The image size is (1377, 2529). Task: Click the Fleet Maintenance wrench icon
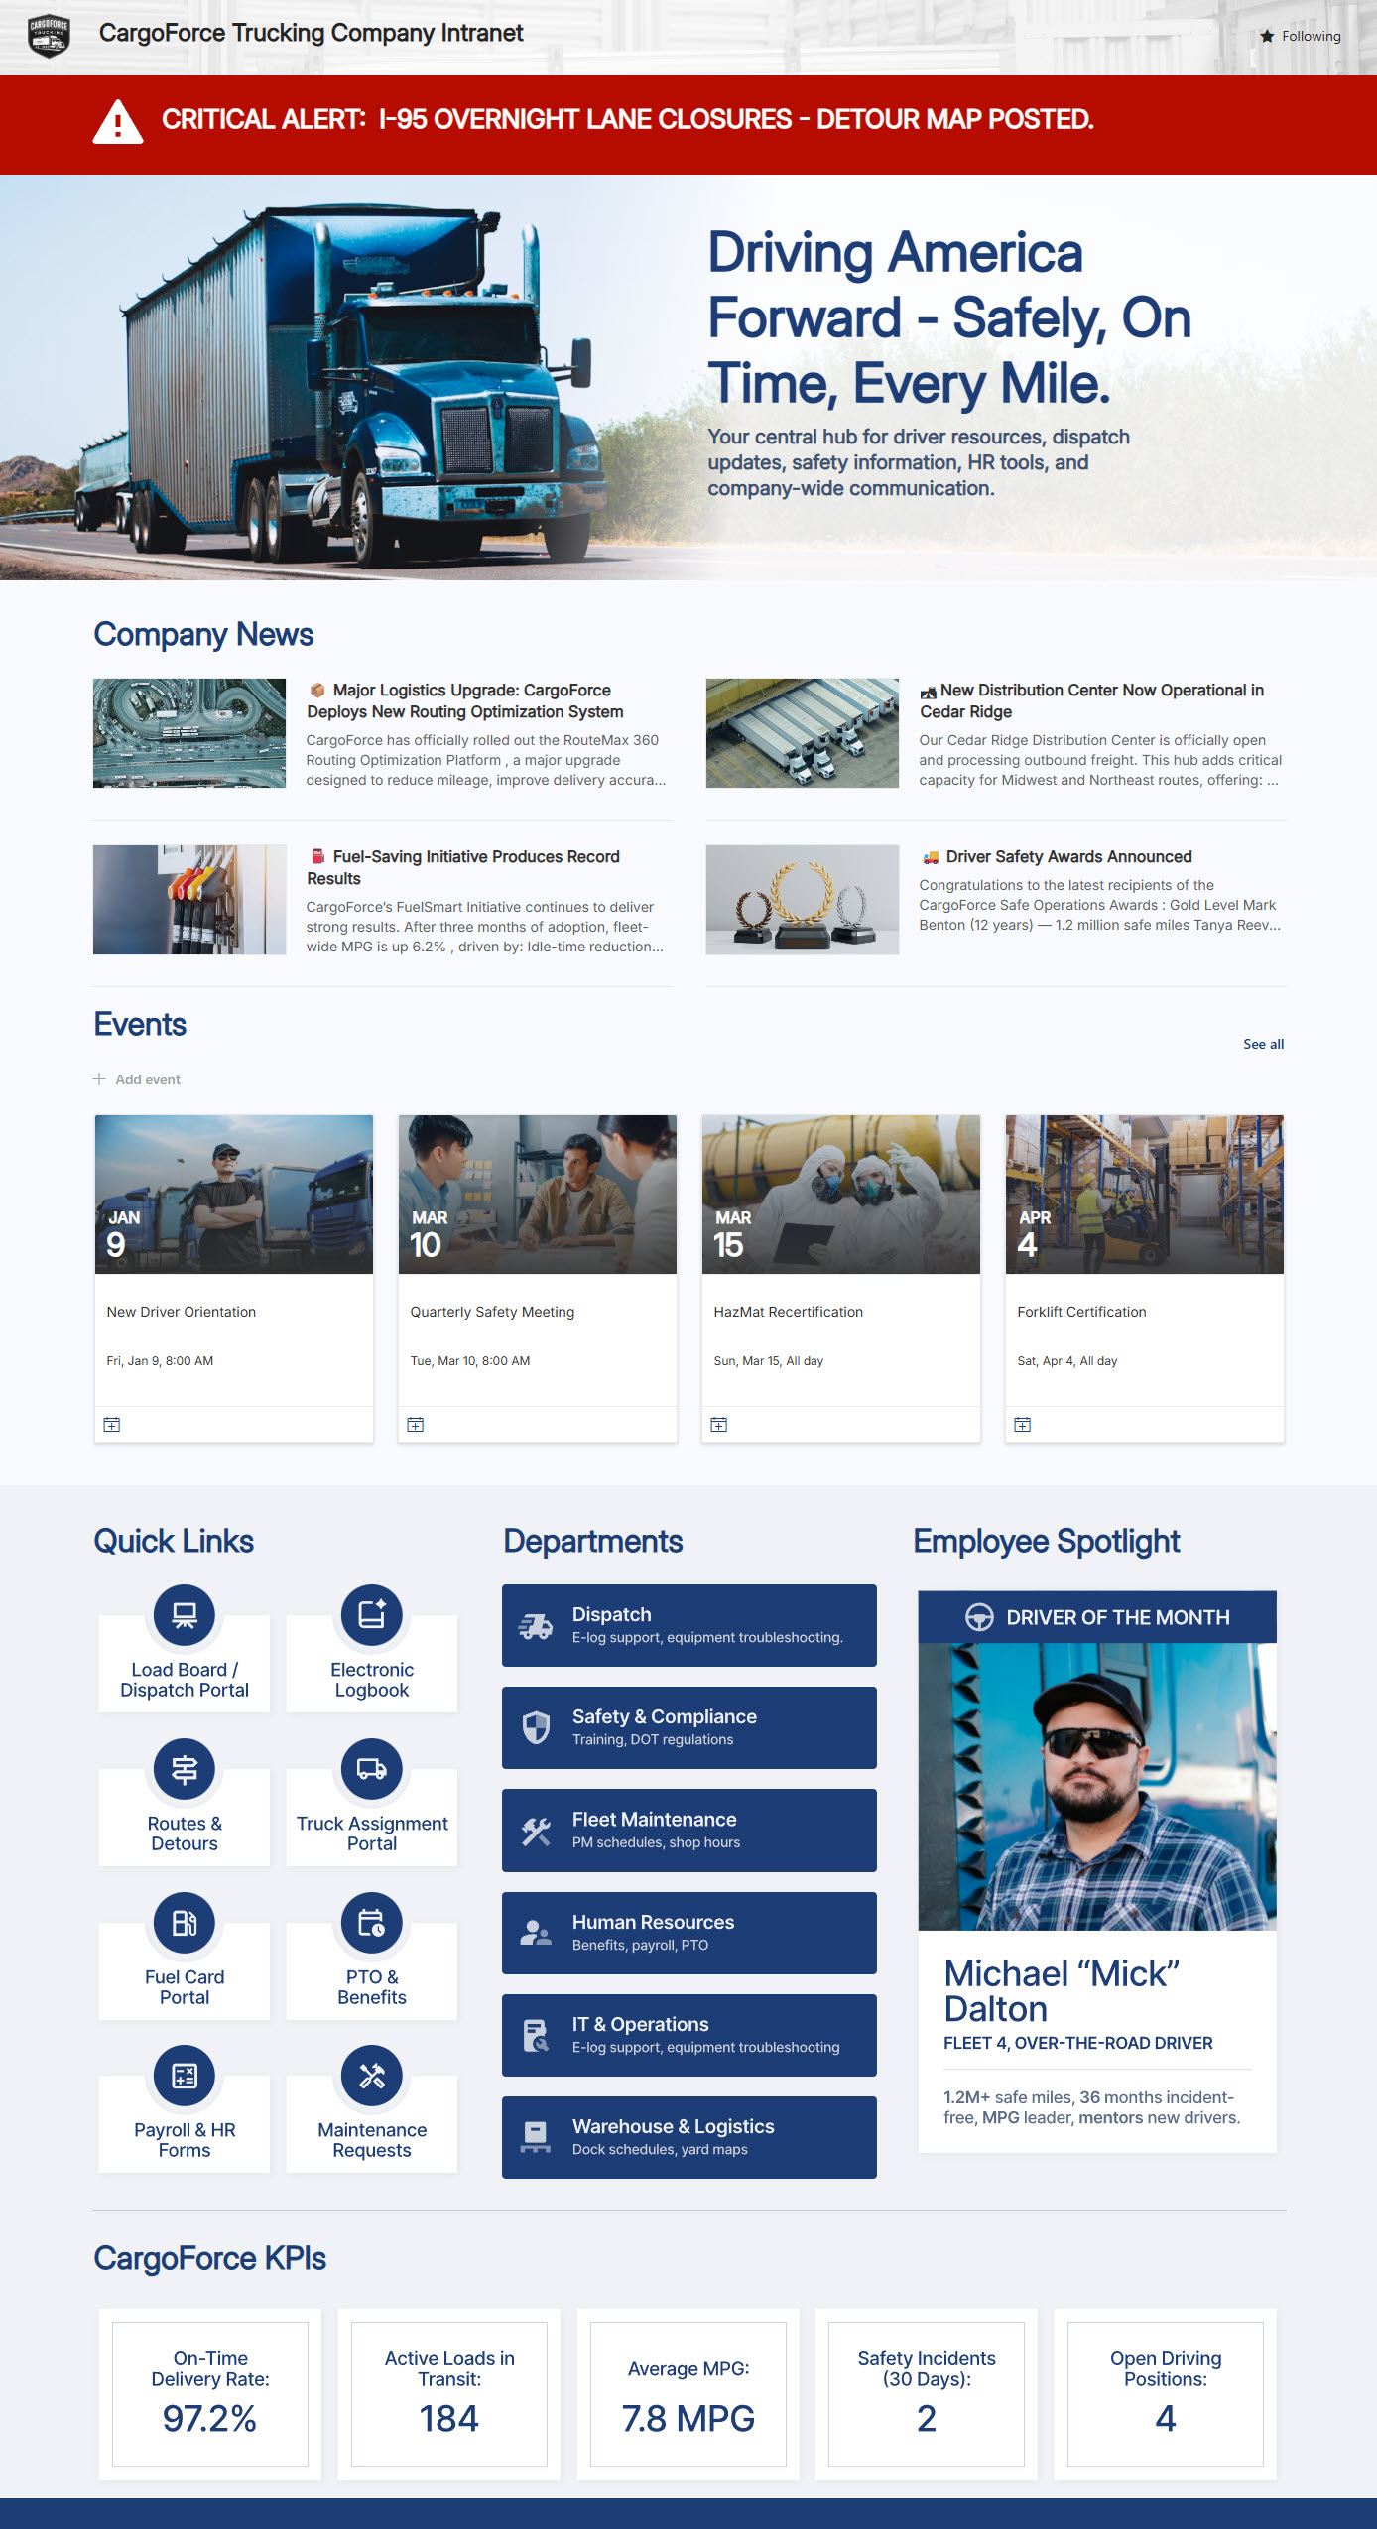coord(536,1831)
